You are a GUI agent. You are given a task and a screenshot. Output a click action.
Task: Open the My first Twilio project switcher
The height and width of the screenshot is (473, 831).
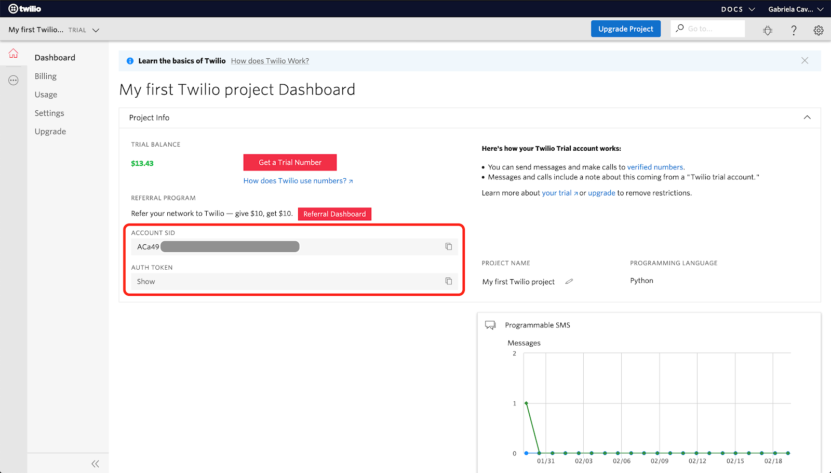coord(53,30)
